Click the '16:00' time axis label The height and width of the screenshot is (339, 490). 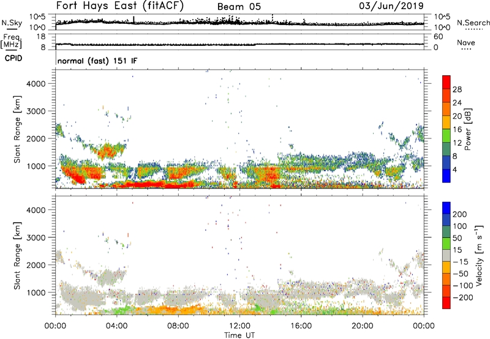click(301, 326)
